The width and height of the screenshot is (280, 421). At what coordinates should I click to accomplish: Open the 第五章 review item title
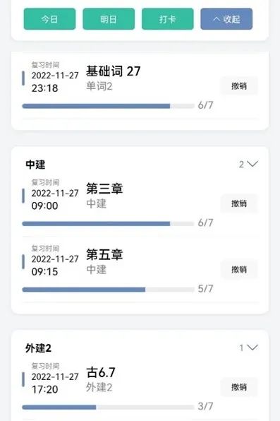(x=104, y=254)
